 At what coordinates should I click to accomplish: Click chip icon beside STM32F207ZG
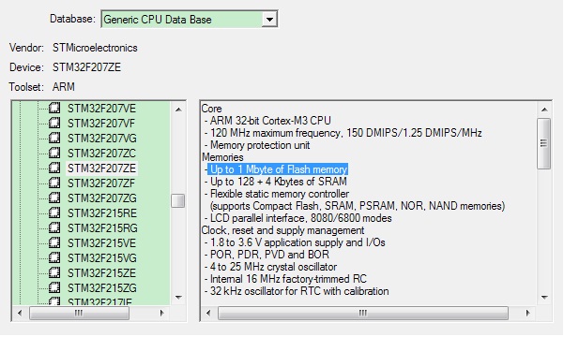click(x=54, y=198)
